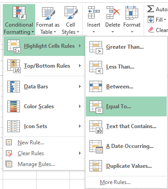Expand the Fill dropdown arrow

165,19
